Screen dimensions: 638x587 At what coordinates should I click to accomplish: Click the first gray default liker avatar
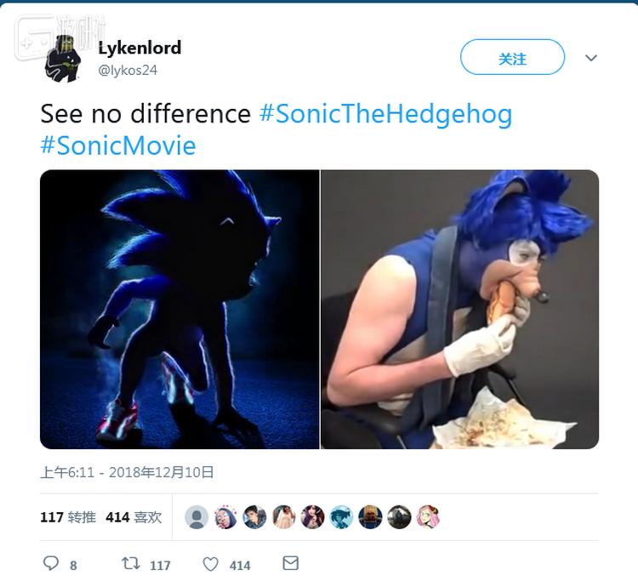click(197, 516)
